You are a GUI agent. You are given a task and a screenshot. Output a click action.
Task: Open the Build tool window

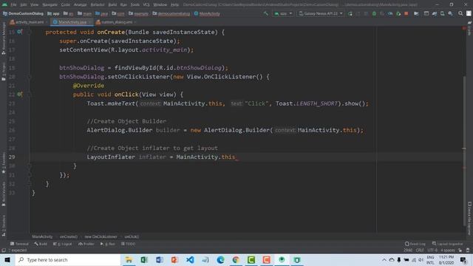[x=41, y=244]
